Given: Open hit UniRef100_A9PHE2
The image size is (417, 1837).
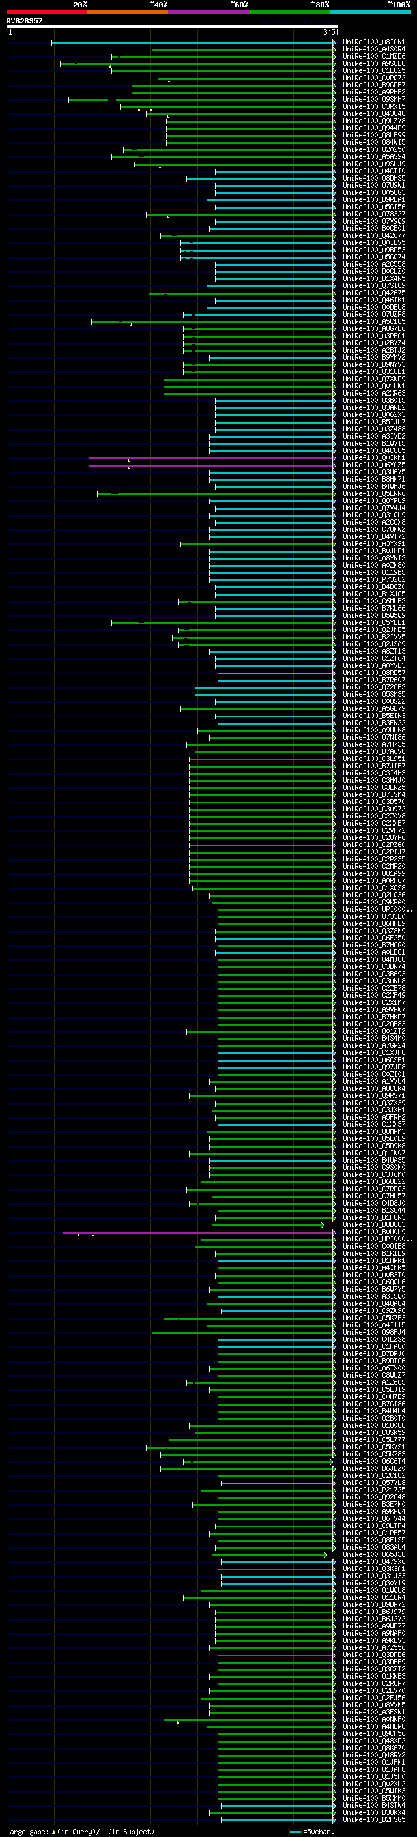Looking at the screenshot, I should tap(374, 93).
